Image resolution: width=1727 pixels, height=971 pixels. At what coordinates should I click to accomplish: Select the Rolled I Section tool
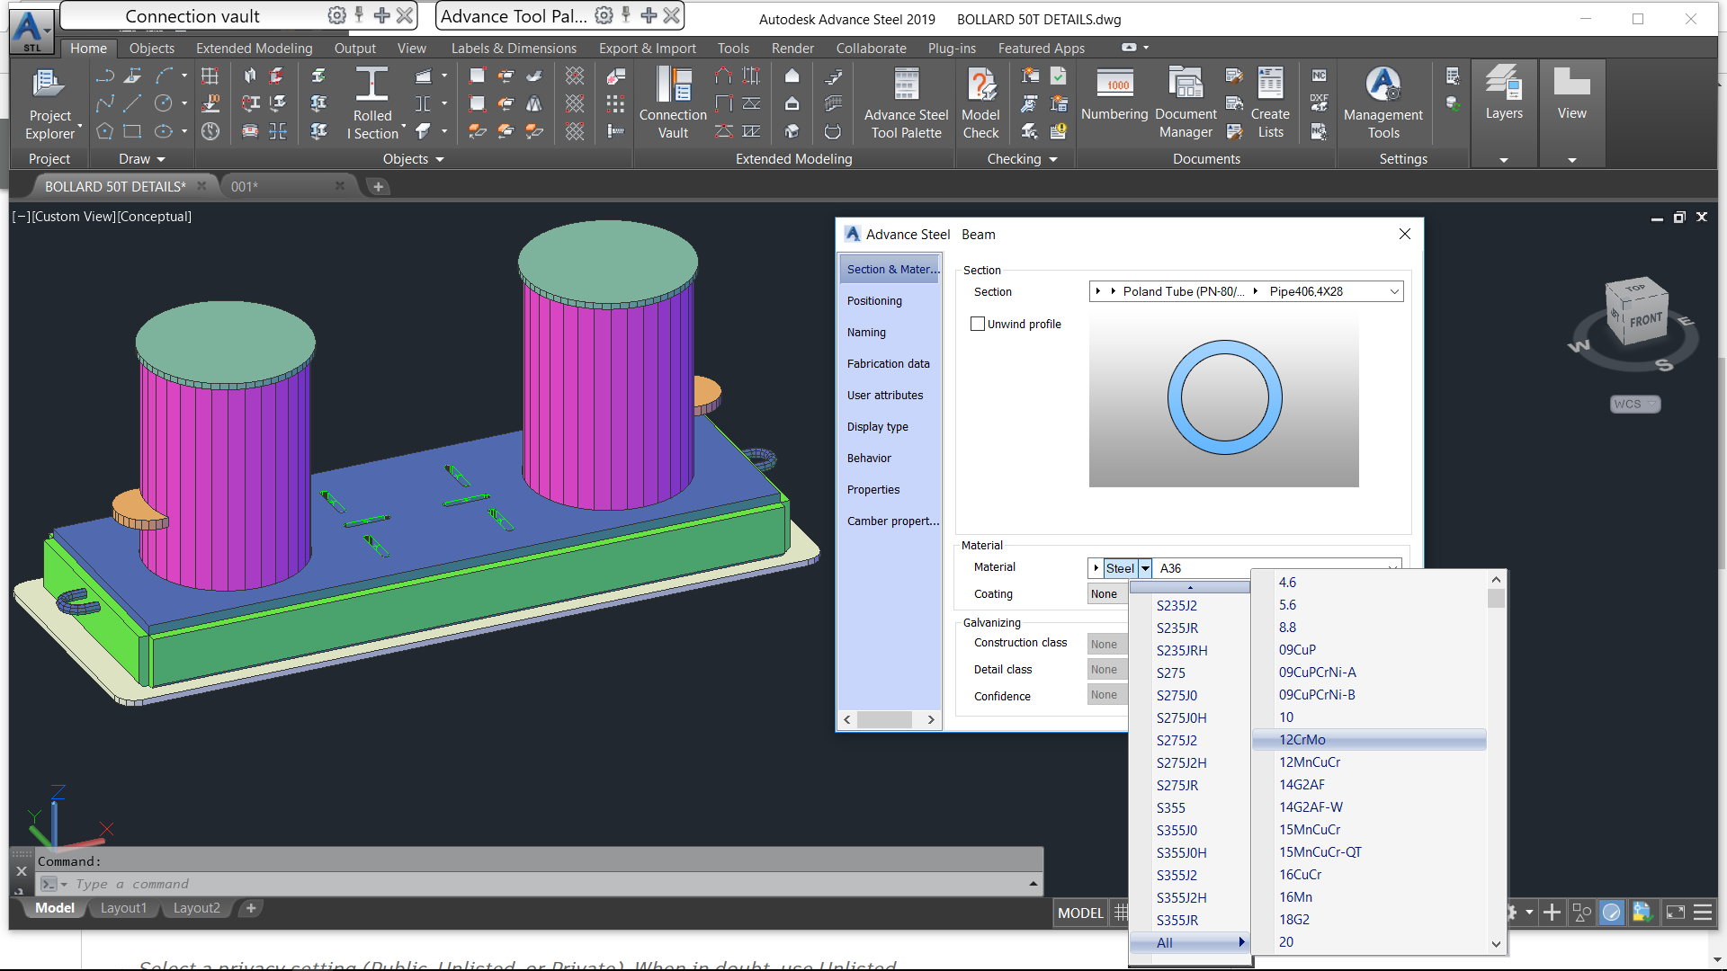pyautogui.click(x=372, y=104)
